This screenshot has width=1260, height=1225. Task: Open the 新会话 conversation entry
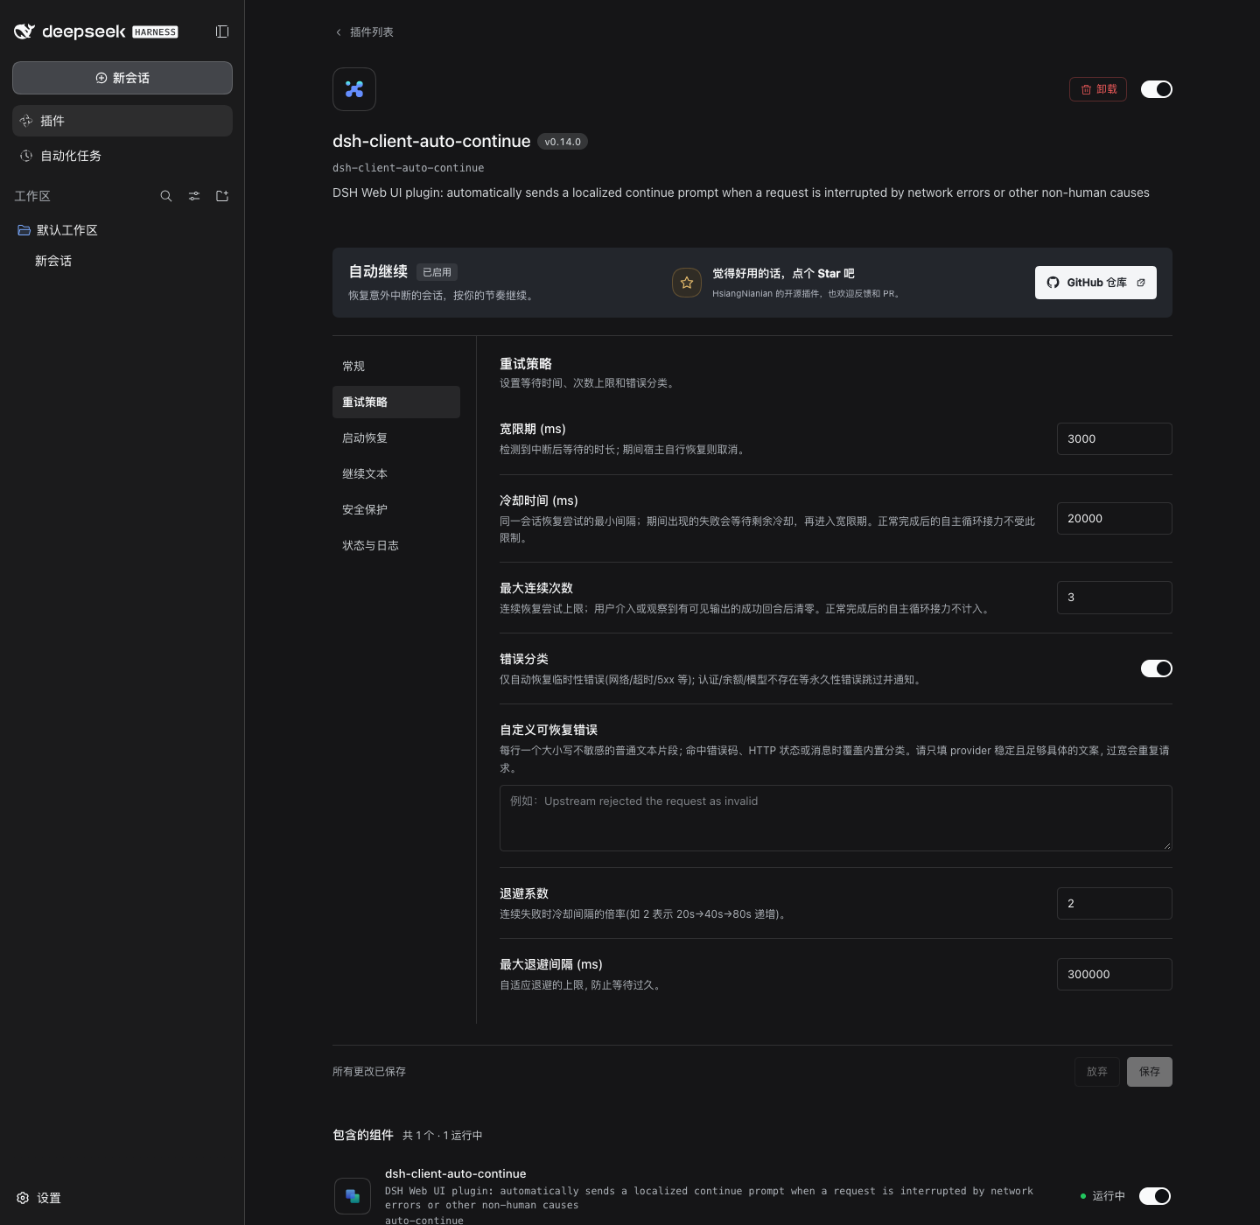(122, 261)
